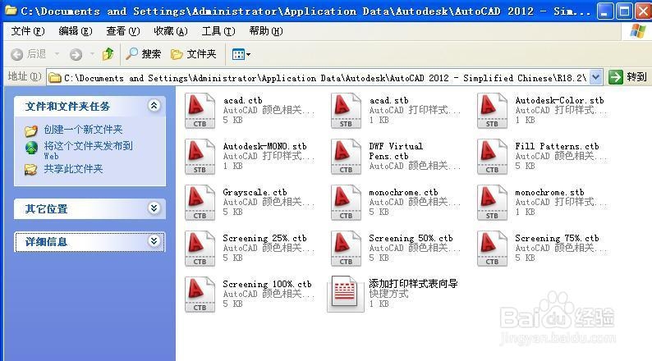
Task: Click the Windows flag logo
Action: [638, 31]
